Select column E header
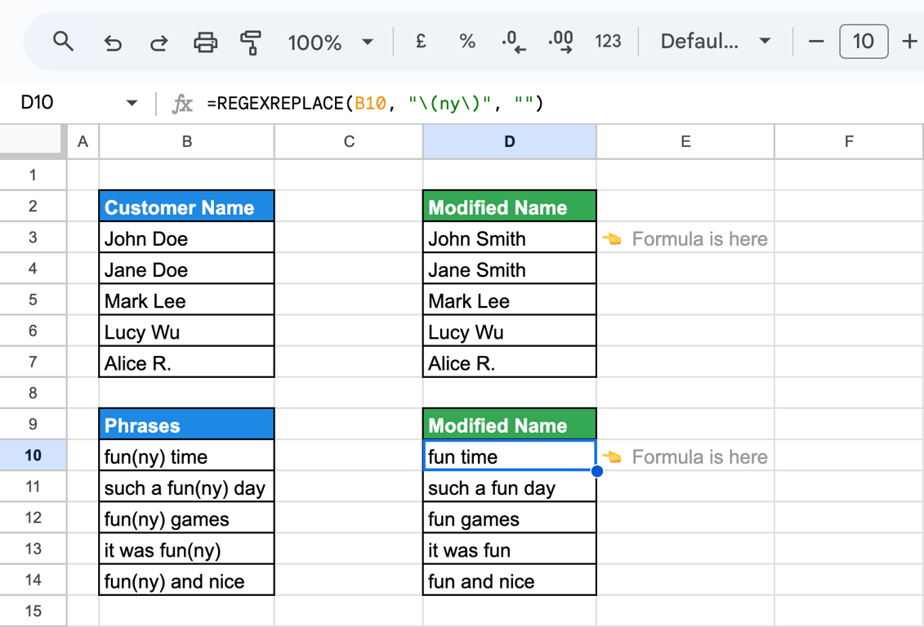924x627 pixels. click(x=685, y=141)
